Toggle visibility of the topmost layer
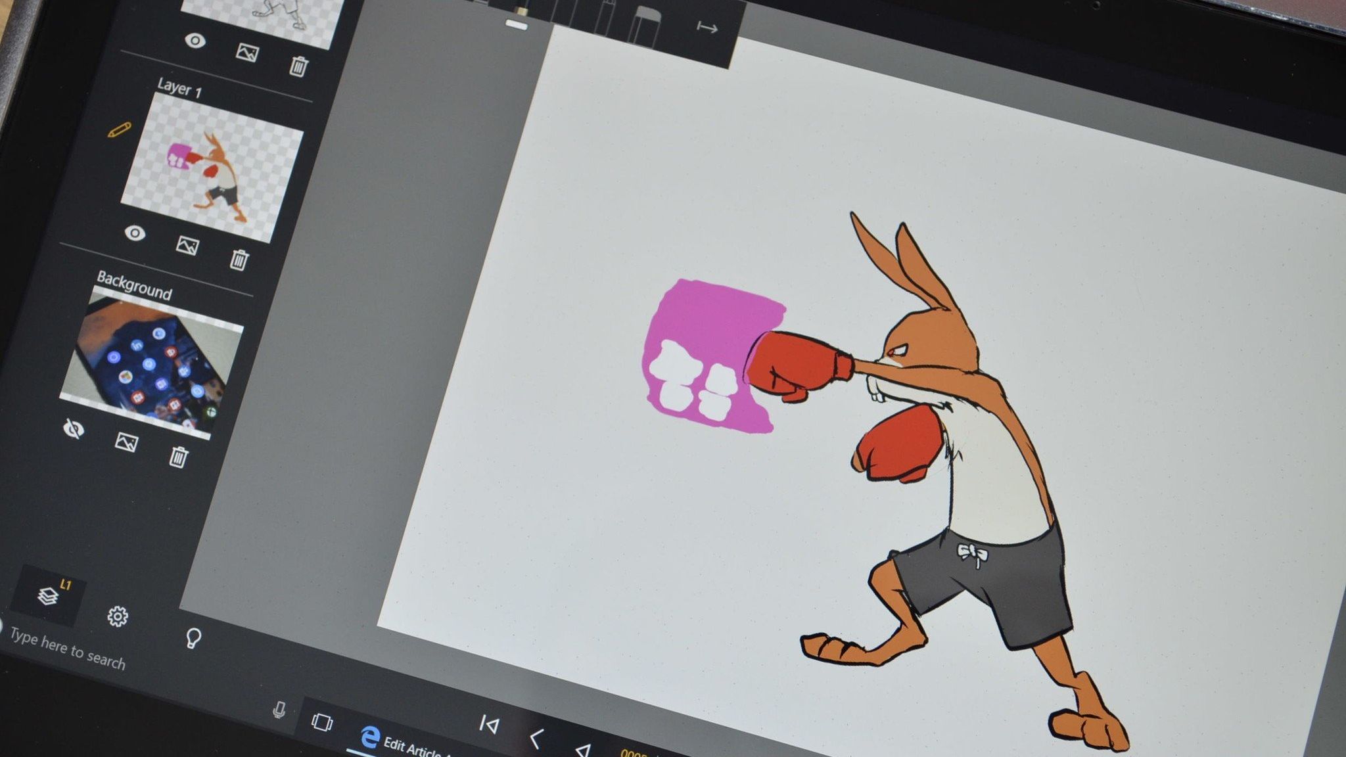The width and height of the screenshot is (1346, 757). (195, 41)
